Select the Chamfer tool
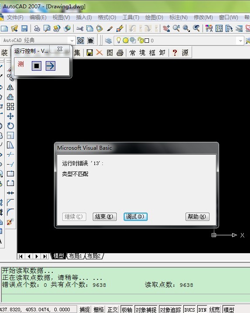250x313 pixels. tap(10, 203)
